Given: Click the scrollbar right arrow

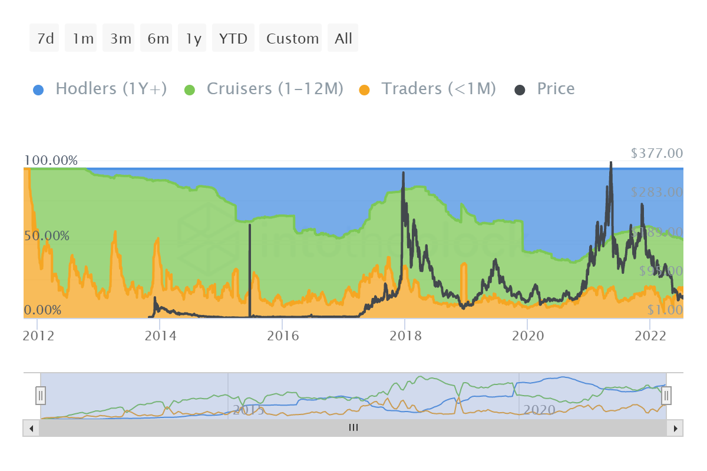Looking at the screenshot, I should [x=675, y=428].
